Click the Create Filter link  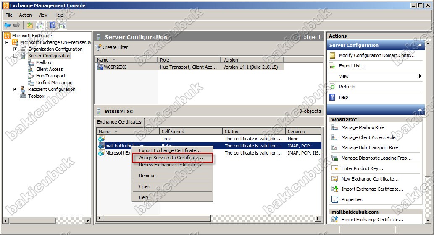(115, 47)
